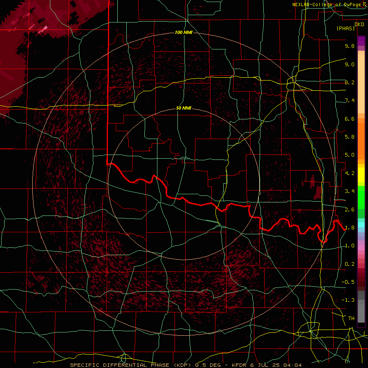Select the gray band at the color bar bottom
Image resolution: width=368 pixels, height=368 pixels.
click(361, 313)
